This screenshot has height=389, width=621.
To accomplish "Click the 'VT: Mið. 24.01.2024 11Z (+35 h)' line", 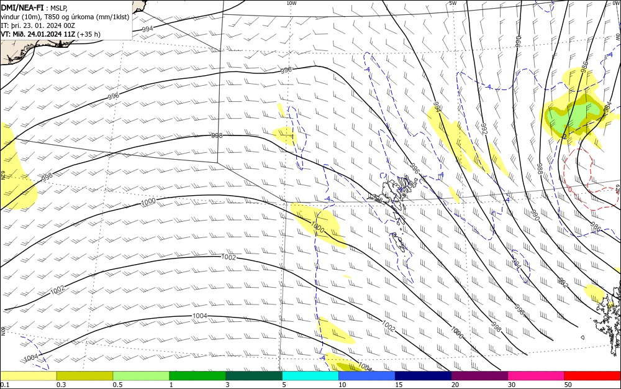I will (51, 34).
